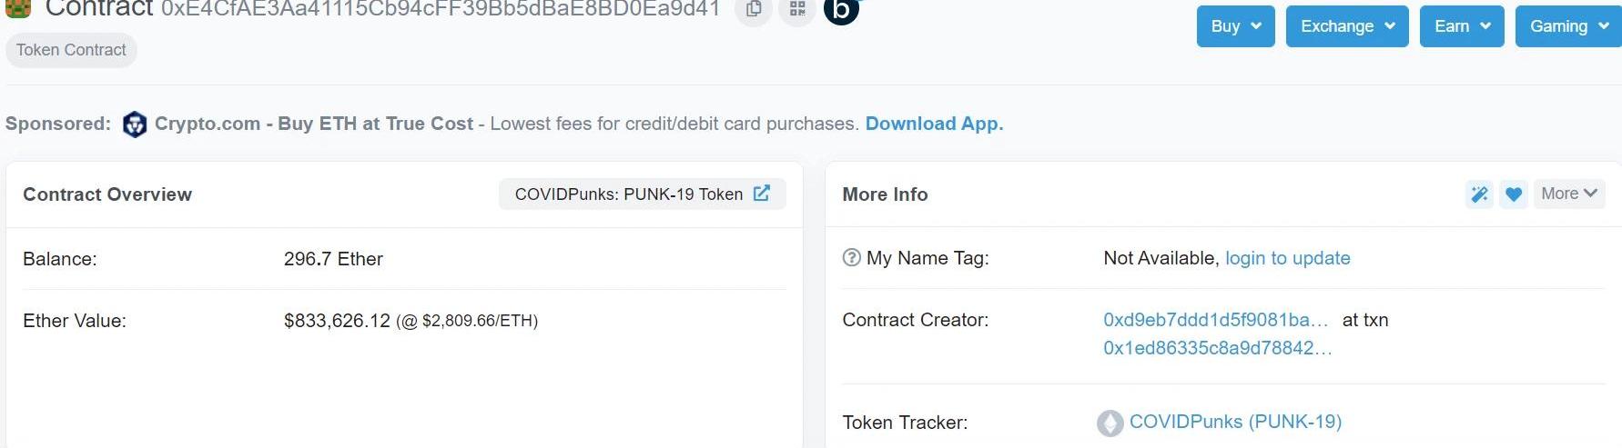Open the external link icon beside PUNK-19 Token
1622x448 pixels.
pyautogui.click(x=762, y=194)
